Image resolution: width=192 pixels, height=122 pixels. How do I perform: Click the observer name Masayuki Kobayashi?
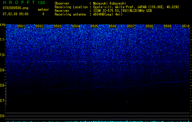tap(110, 3)
